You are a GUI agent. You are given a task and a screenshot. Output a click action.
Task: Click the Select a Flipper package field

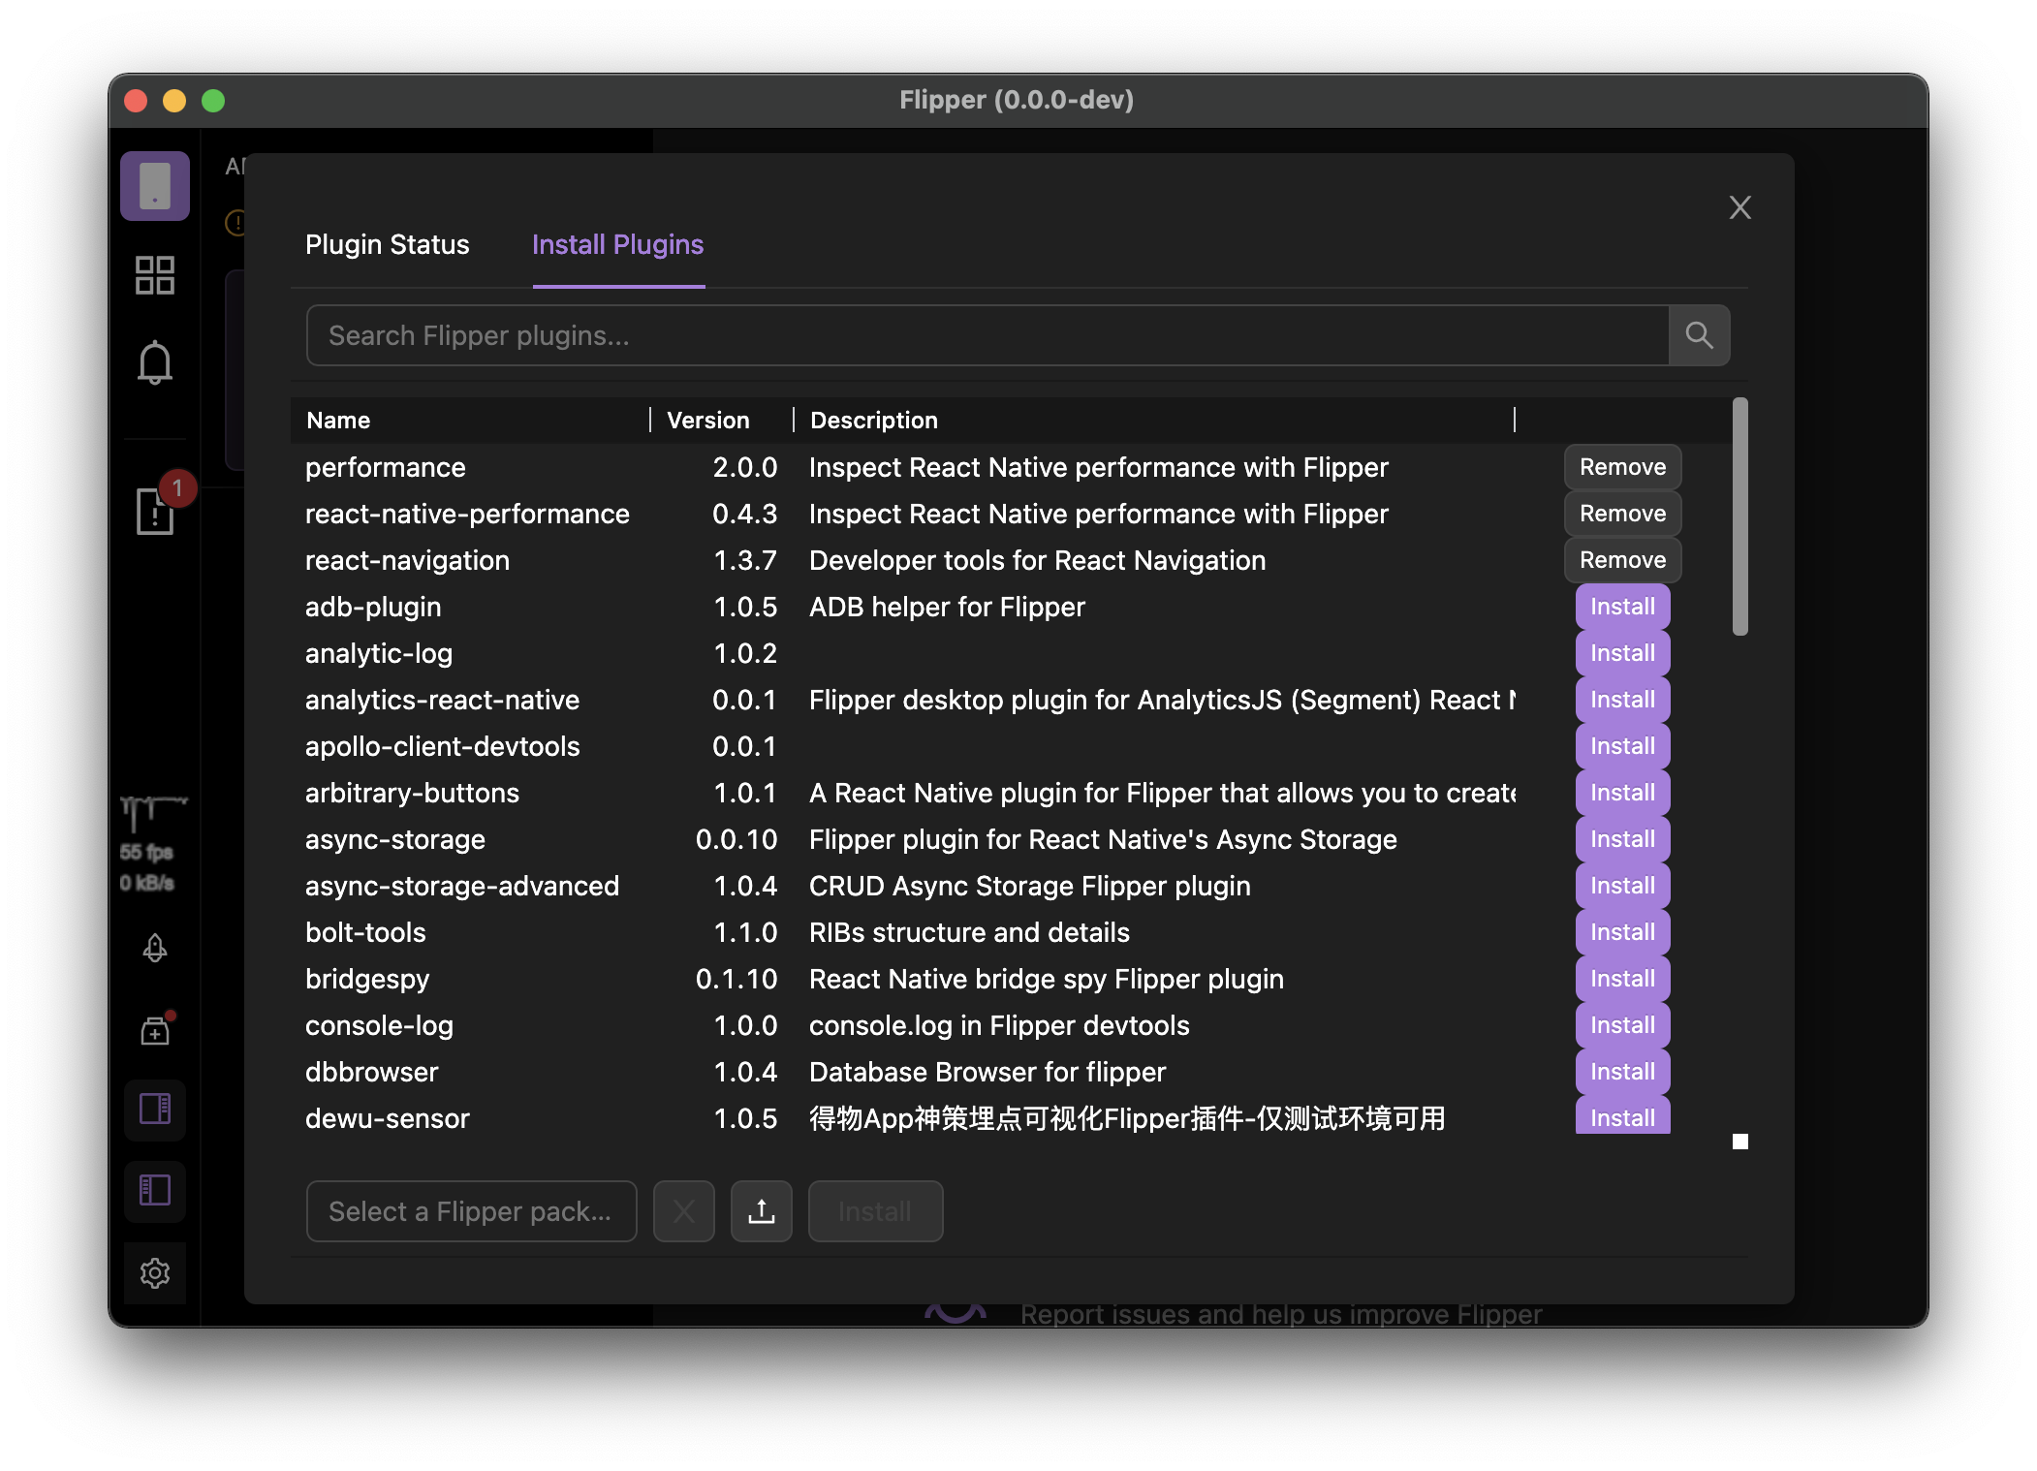pos(471,1211)
